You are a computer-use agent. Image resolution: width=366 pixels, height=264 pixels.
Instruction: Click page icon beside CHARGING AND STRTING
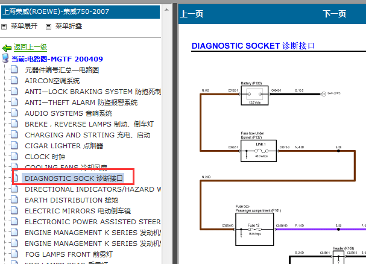coord(14,134)
